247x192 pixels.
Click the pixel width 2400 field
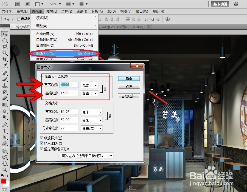tap(69, 85)
